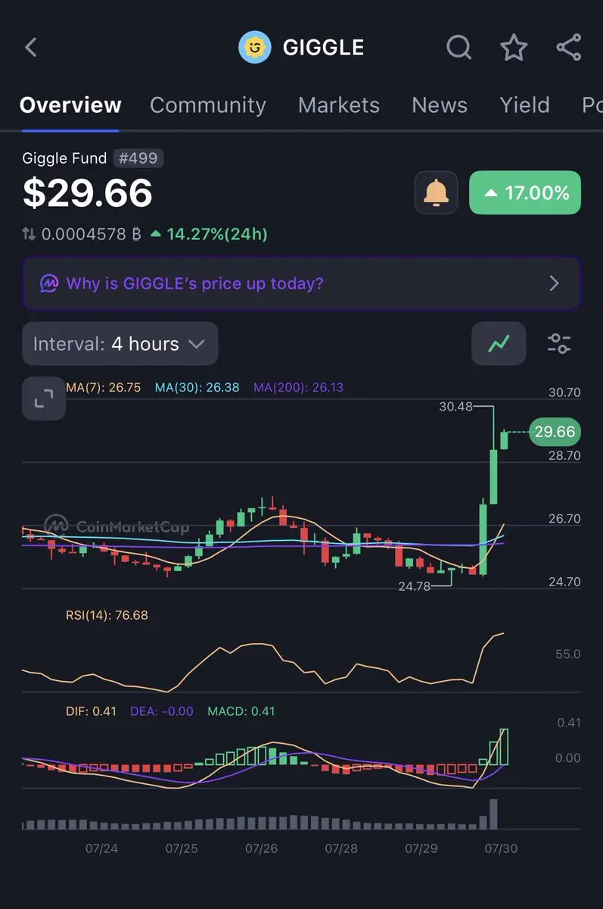Tap the MACD: 0.41 label

(x=241, y=711)
